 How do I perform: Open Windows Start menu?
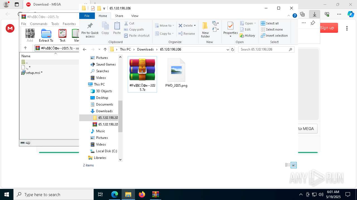[7, 194]
